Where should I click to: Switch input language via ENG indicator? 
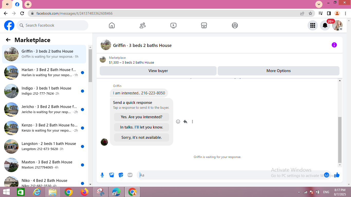pyautogui.click(x=326, y=192)
